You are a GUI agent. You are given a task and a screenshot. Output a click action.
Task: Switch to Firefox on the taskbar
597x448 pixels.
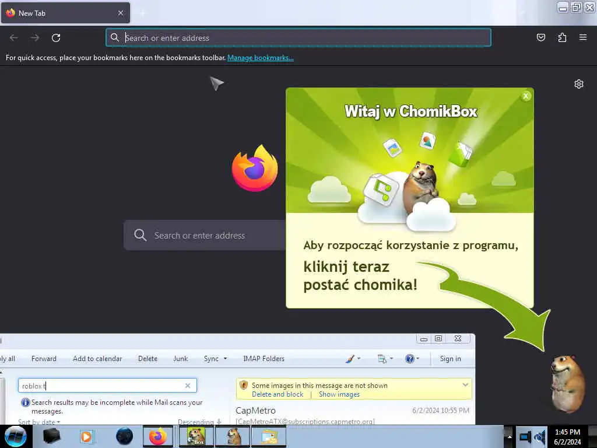pos(158,436)
